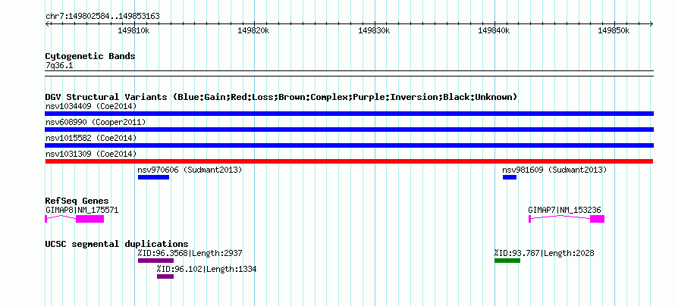Select the blue gain bar for nsv1034409
675x306 pixels.
349,114
